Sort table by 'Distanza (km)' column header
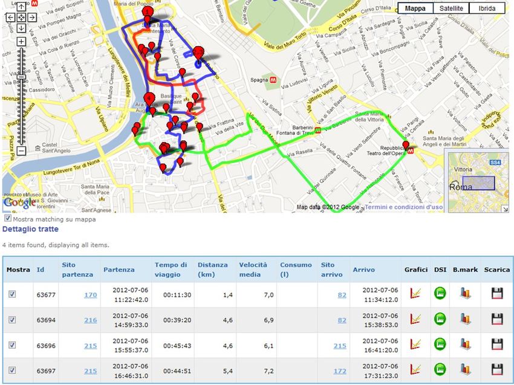The height and width of the screenshot is (385, 514). tap(213, 269)
